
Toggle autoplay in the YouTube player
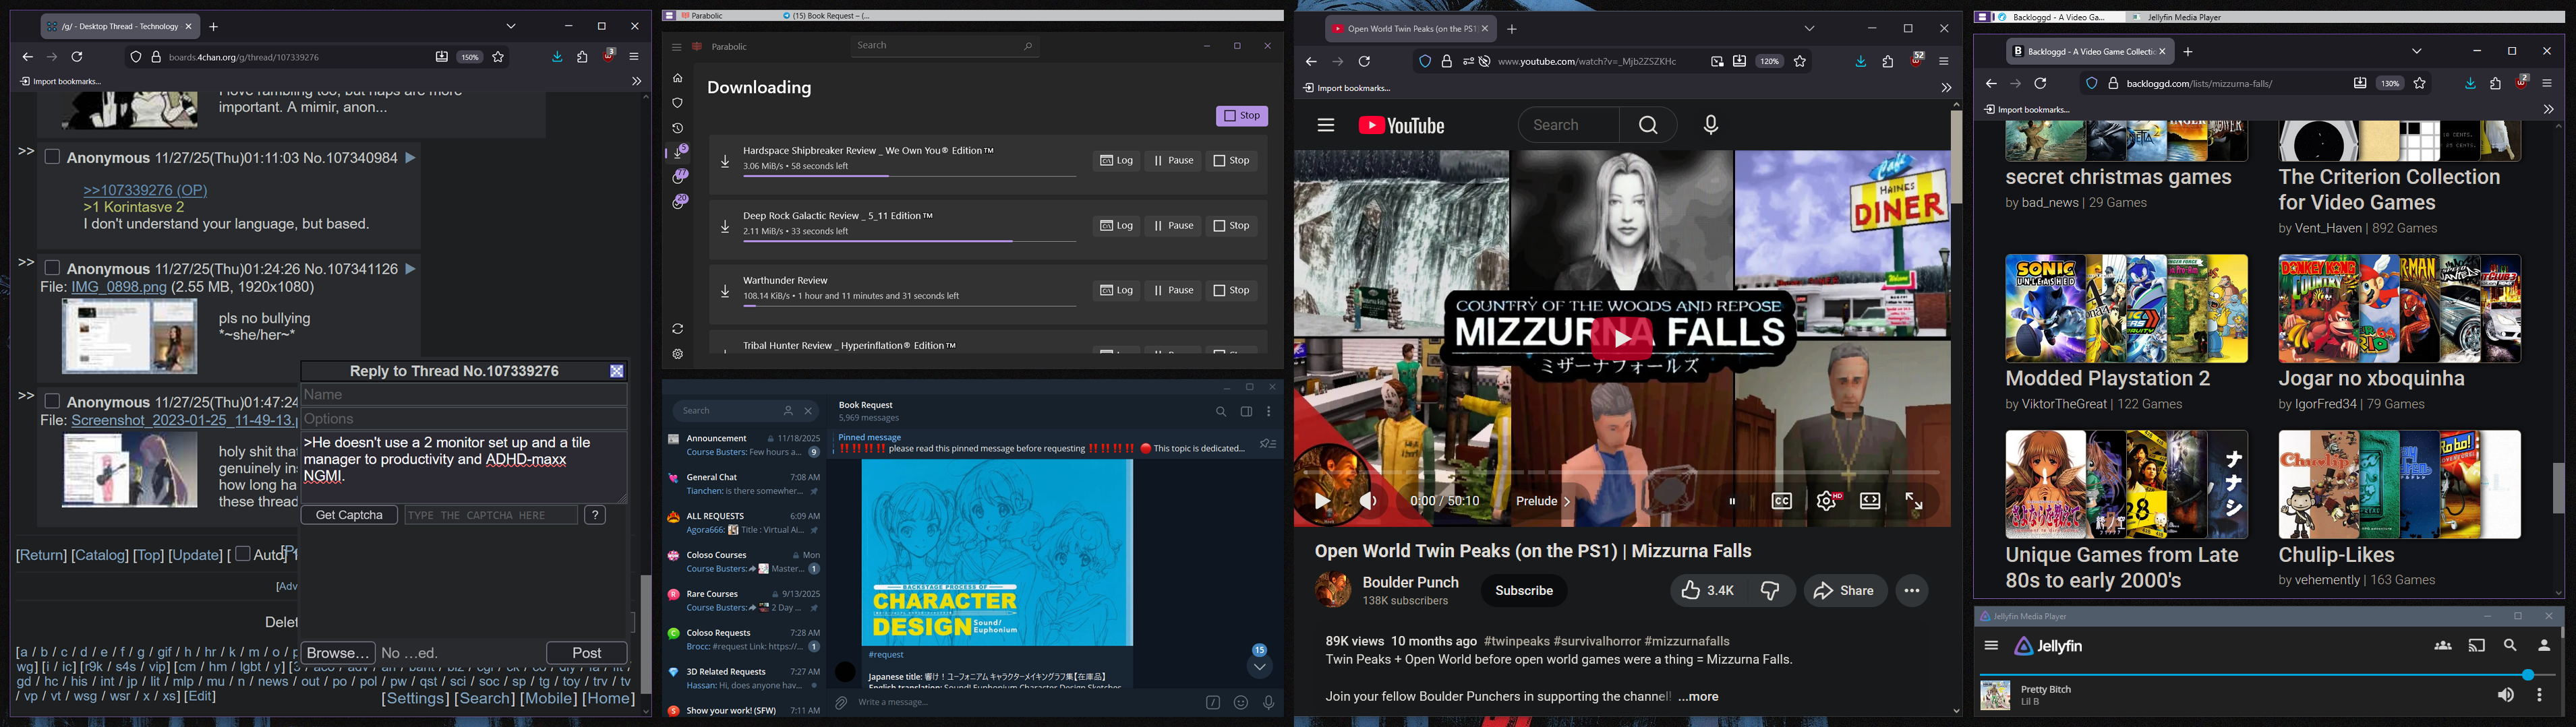point(1733,501)
